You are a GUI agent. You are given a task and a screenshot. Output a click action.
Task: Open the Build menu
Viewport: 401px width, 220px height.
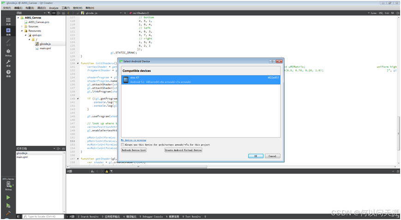30,8
